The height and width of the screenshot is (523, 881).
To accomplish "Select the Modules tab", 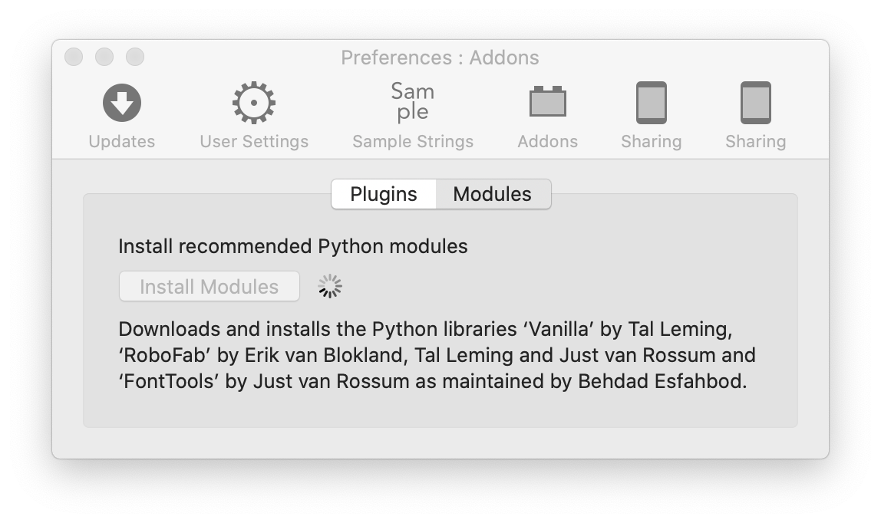I will click(493, 194).
